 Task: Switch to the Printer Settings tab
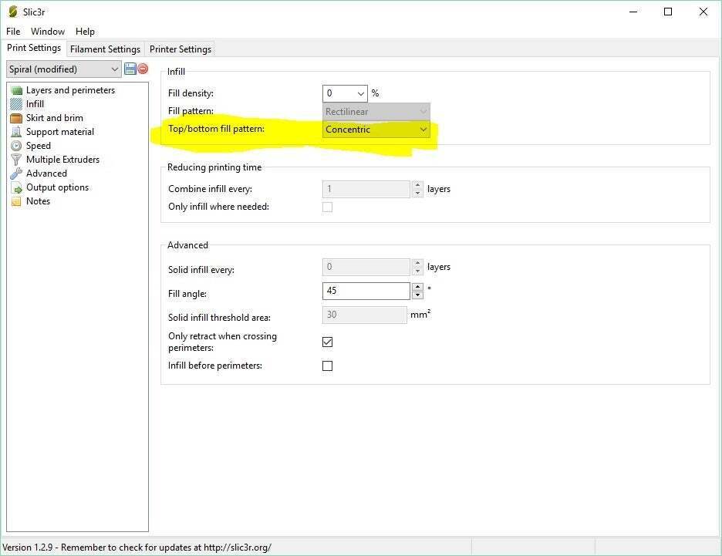[180, 49]
